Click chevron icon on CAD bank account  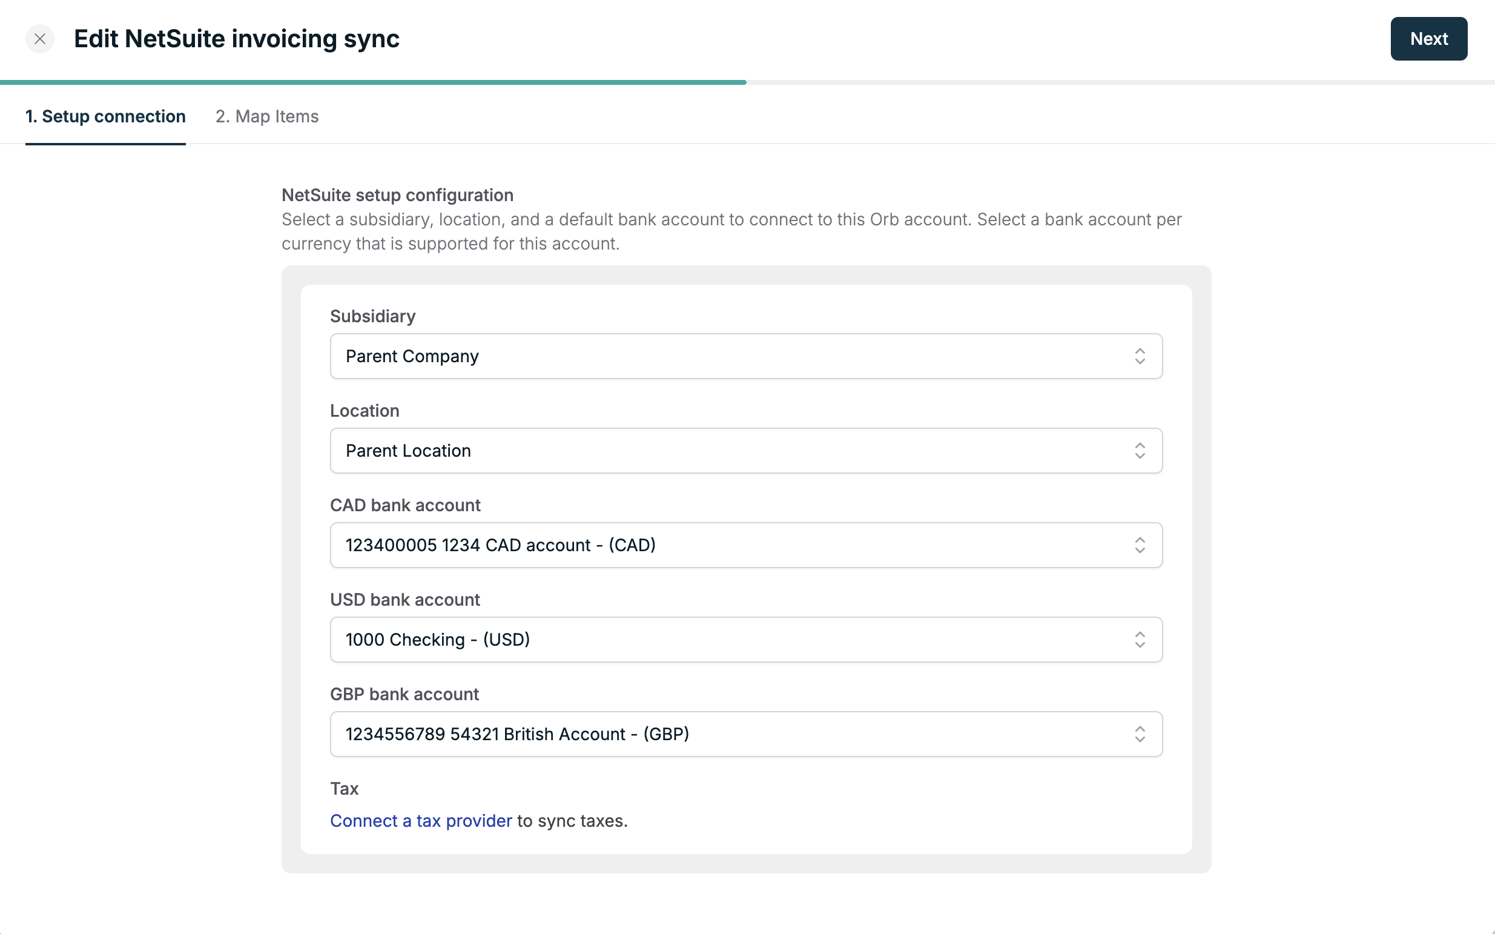1140,546
